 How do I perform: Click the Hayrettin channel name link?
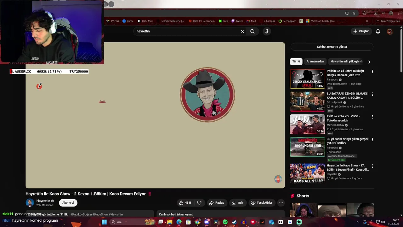click(x=43, y=201)
